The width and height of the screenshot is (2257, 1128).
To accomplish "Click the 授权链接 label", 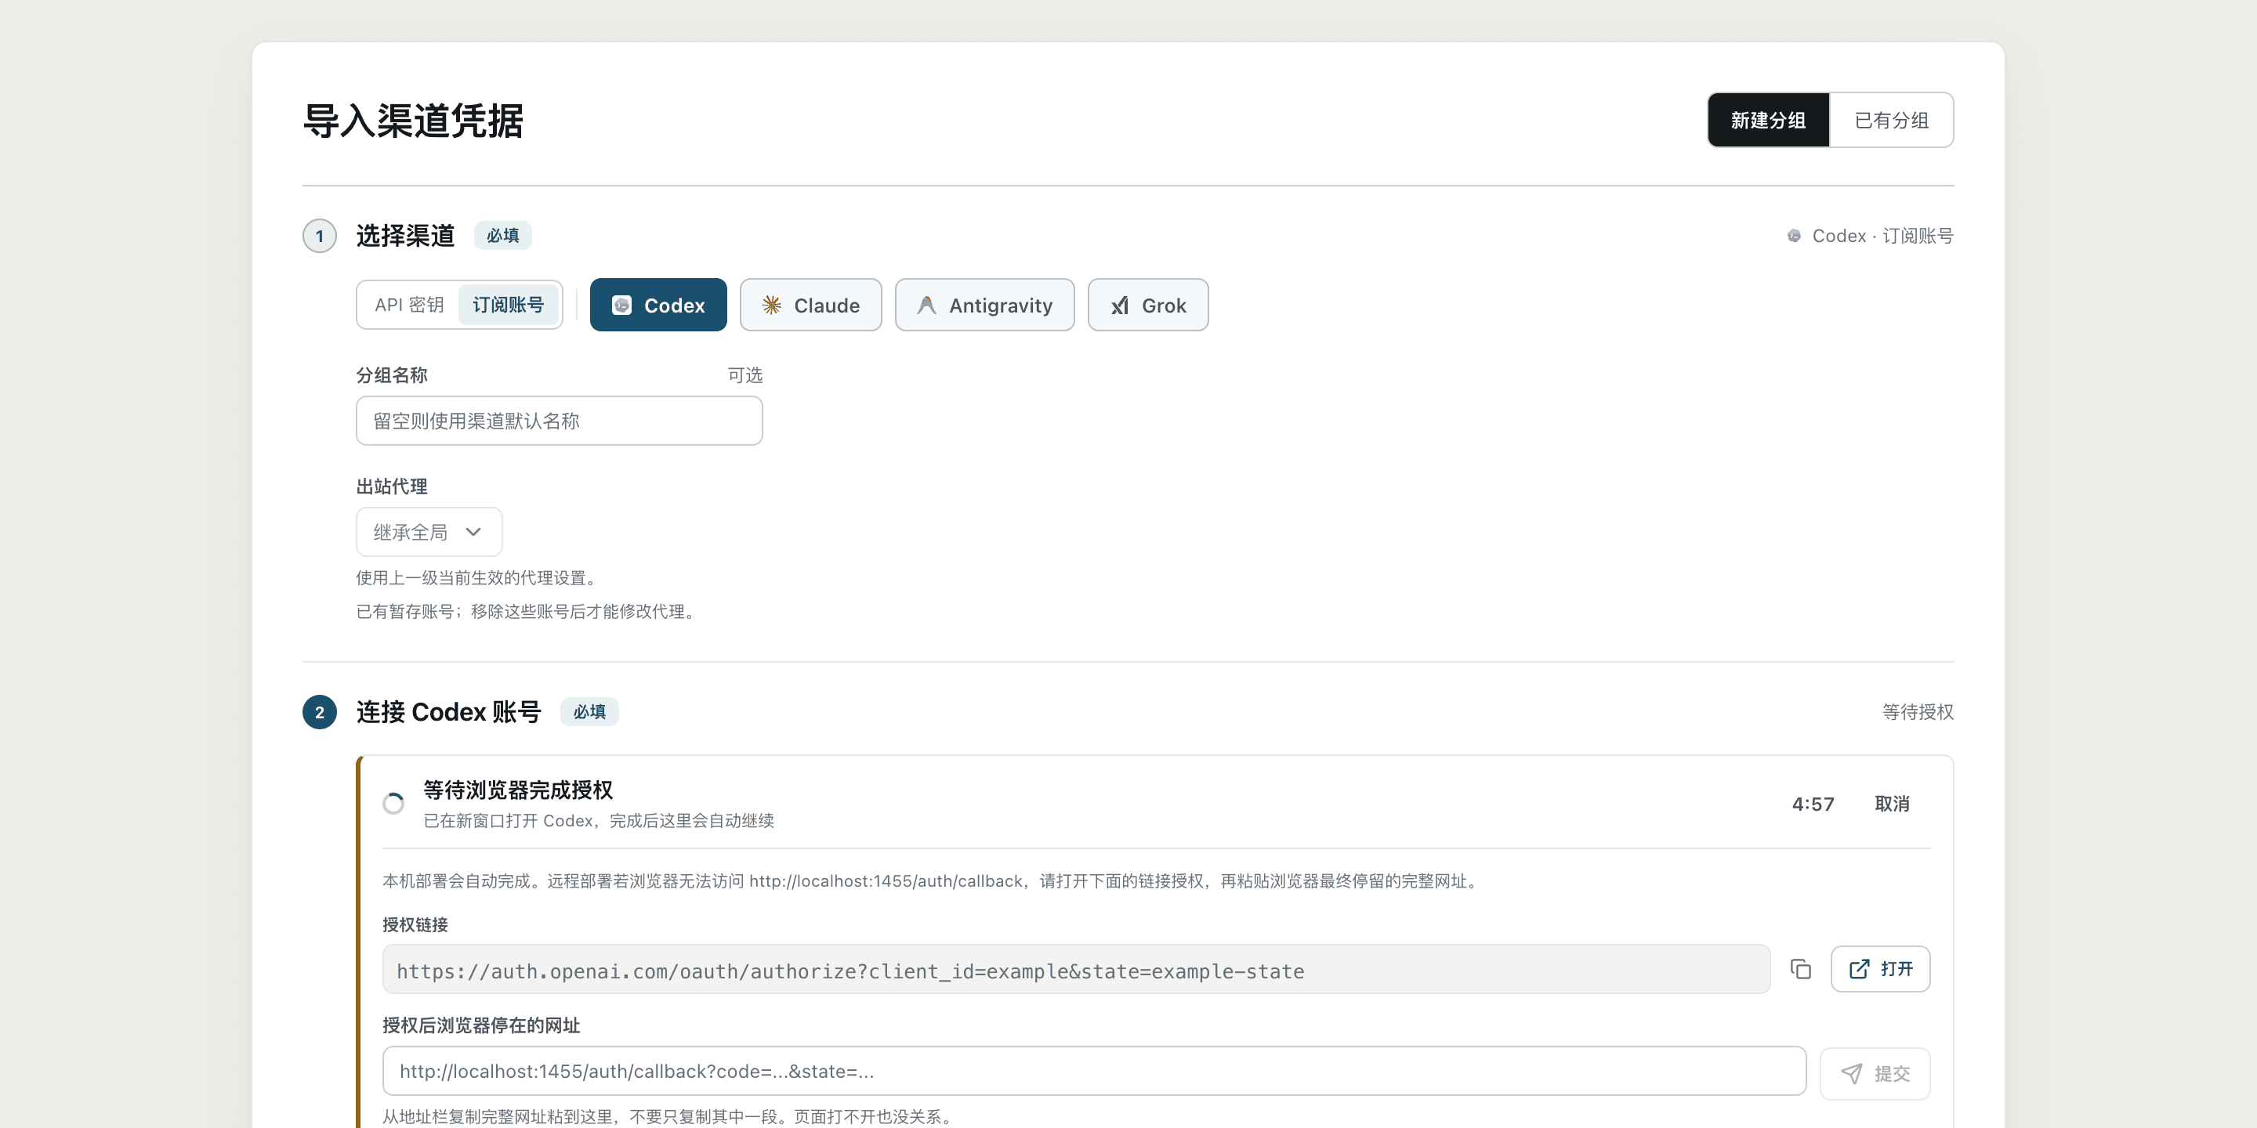I will (415, 925).
